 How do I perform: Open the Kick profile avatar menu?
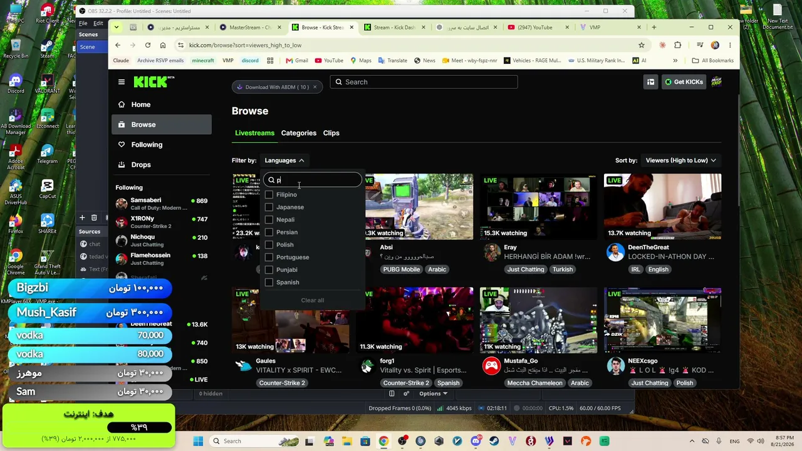(716, 82)
